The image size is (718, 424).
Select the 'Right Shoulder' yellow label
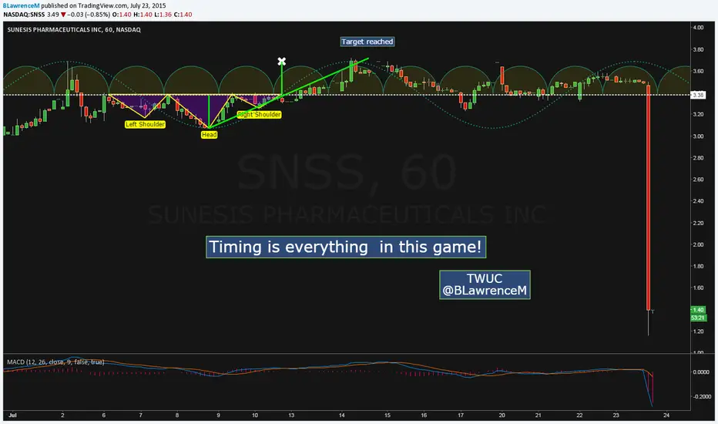tap(259, 115)
